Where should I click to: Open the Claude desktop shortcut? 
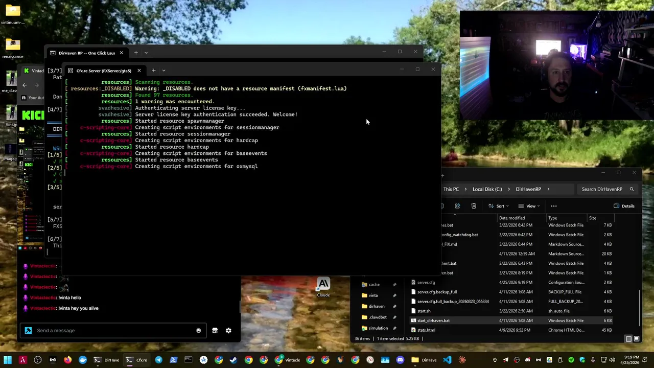point(323,288)
